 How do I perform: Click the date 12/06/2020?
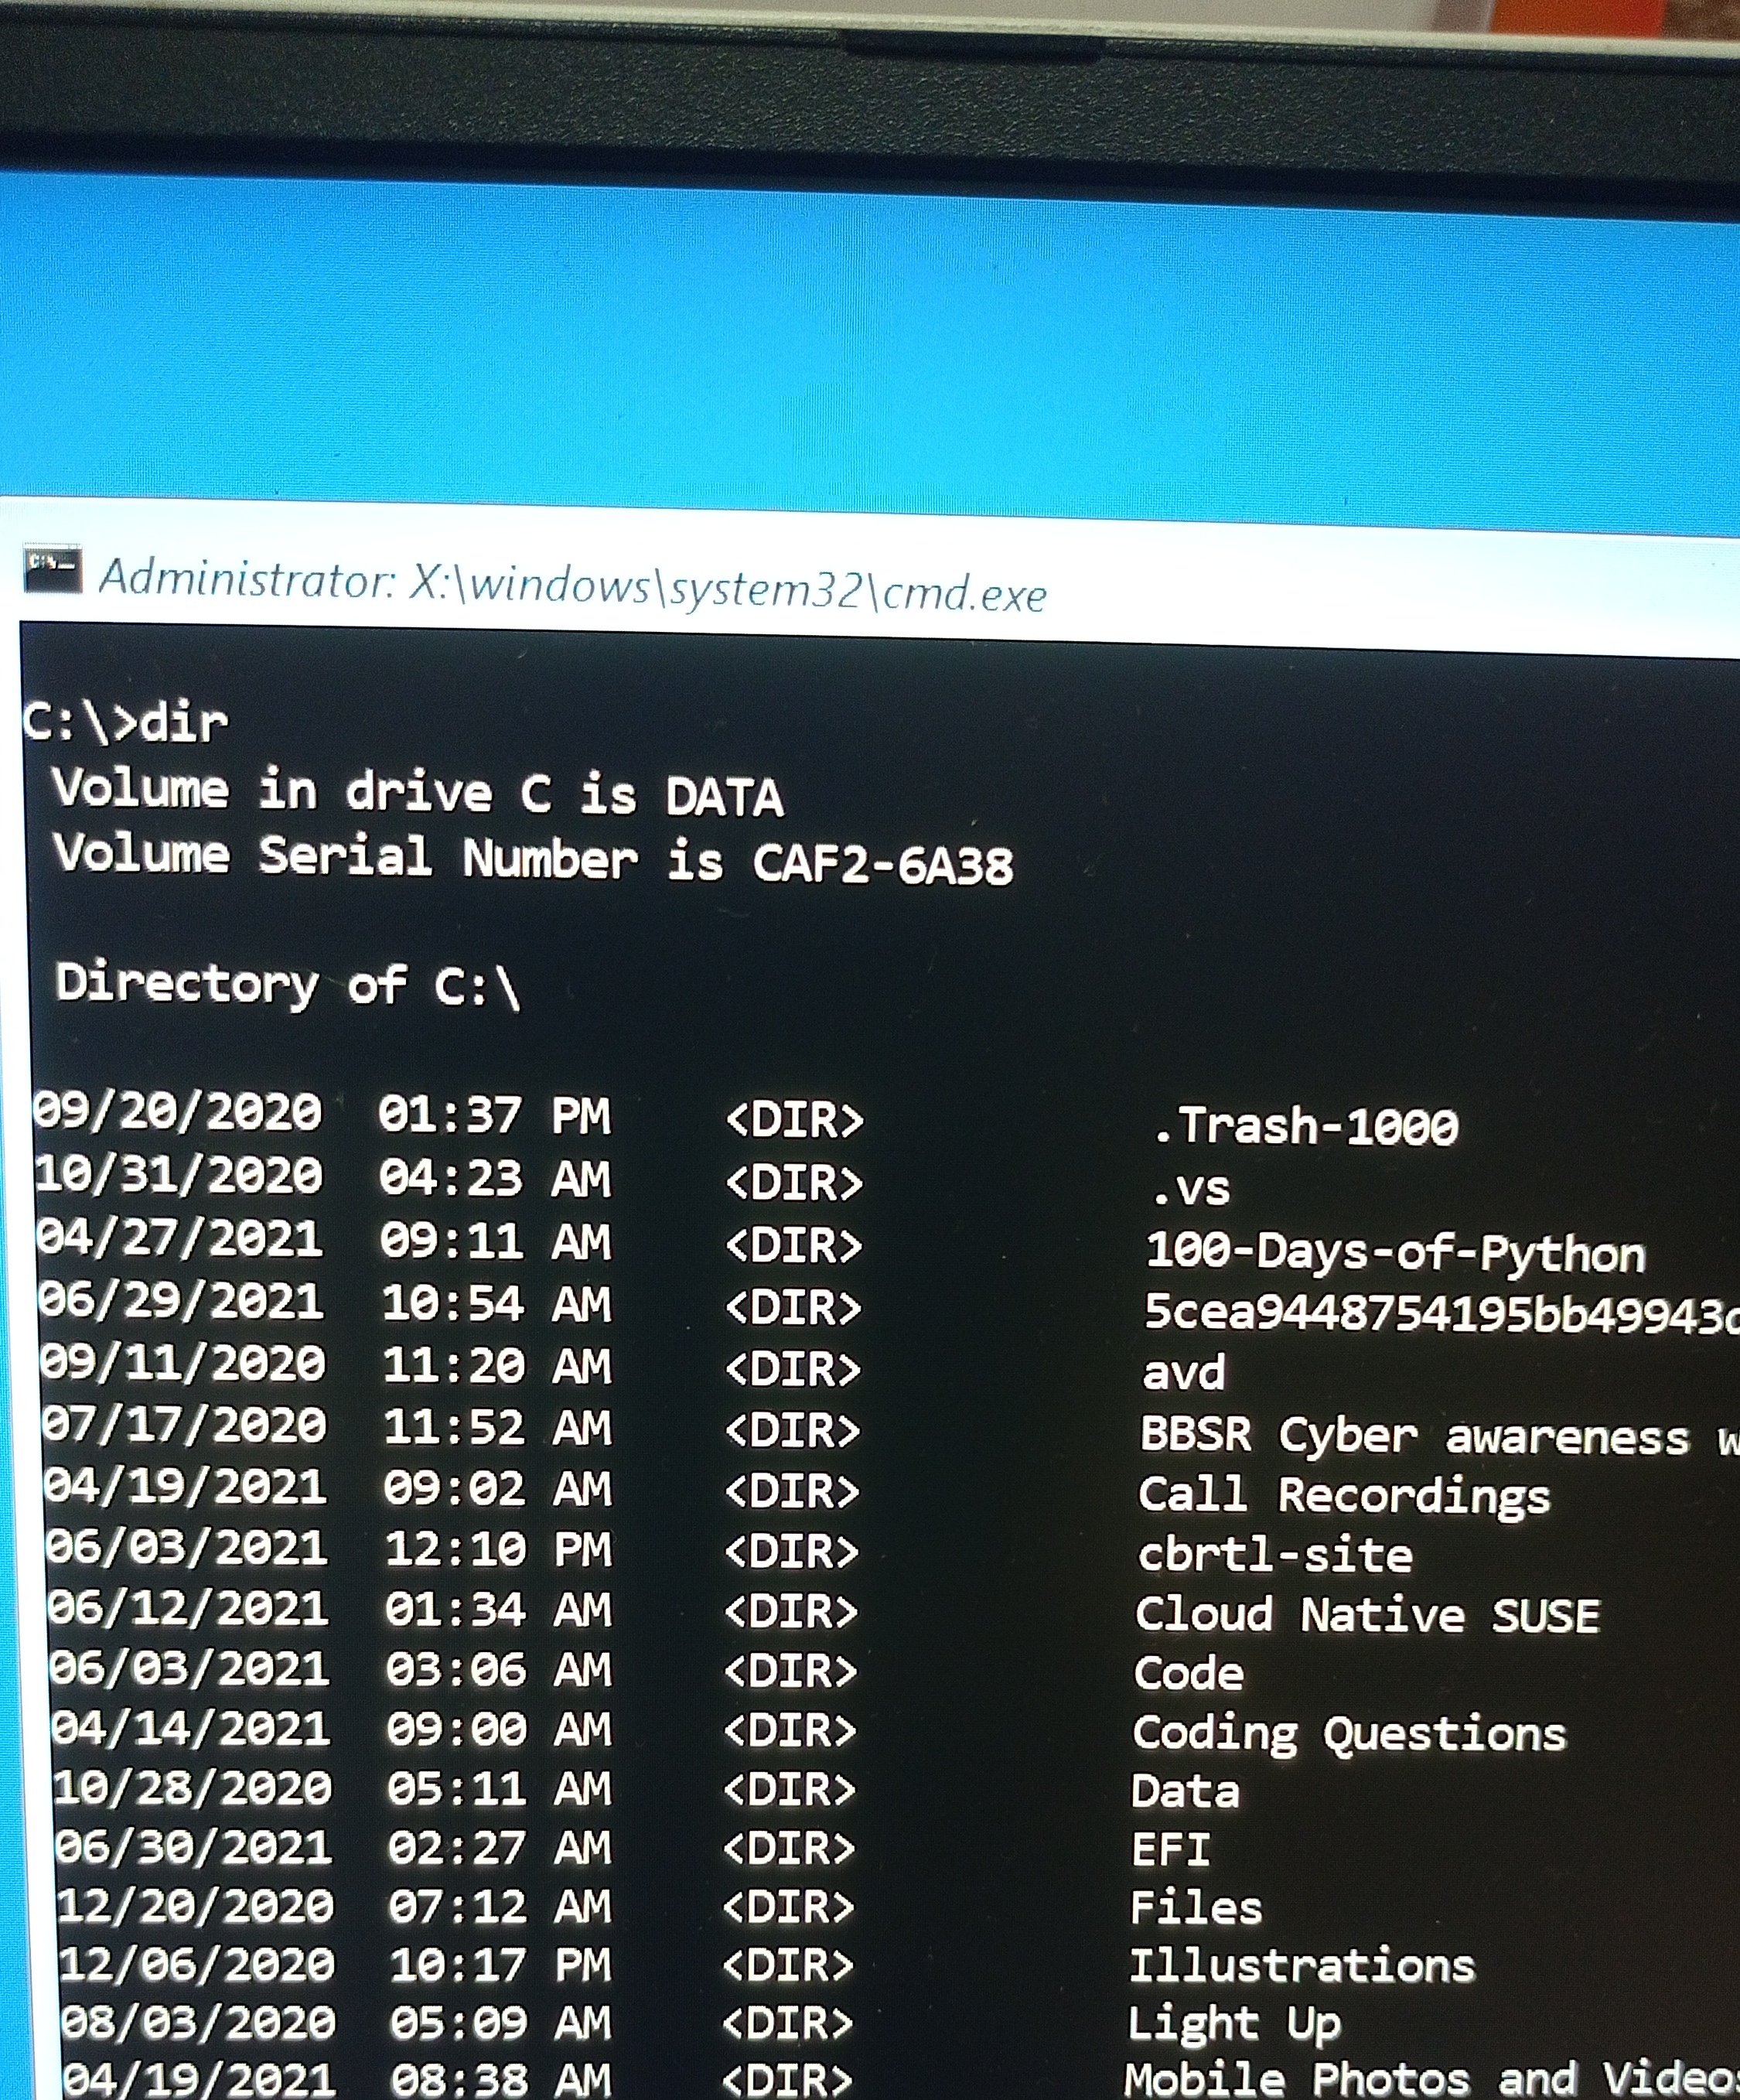(x=197, y=1965)
